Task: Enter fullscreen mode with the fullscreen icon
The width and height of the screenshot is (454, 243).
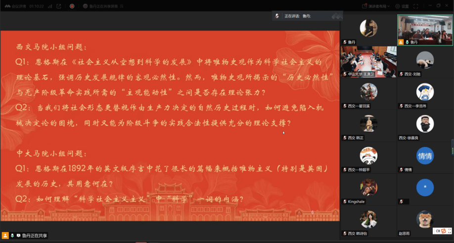Action: click(416, 6)
